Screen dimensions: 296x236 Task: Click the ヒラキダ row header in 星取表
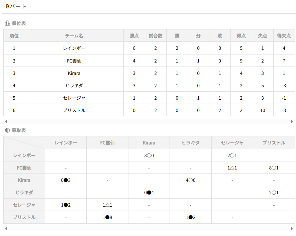(24, 193)
